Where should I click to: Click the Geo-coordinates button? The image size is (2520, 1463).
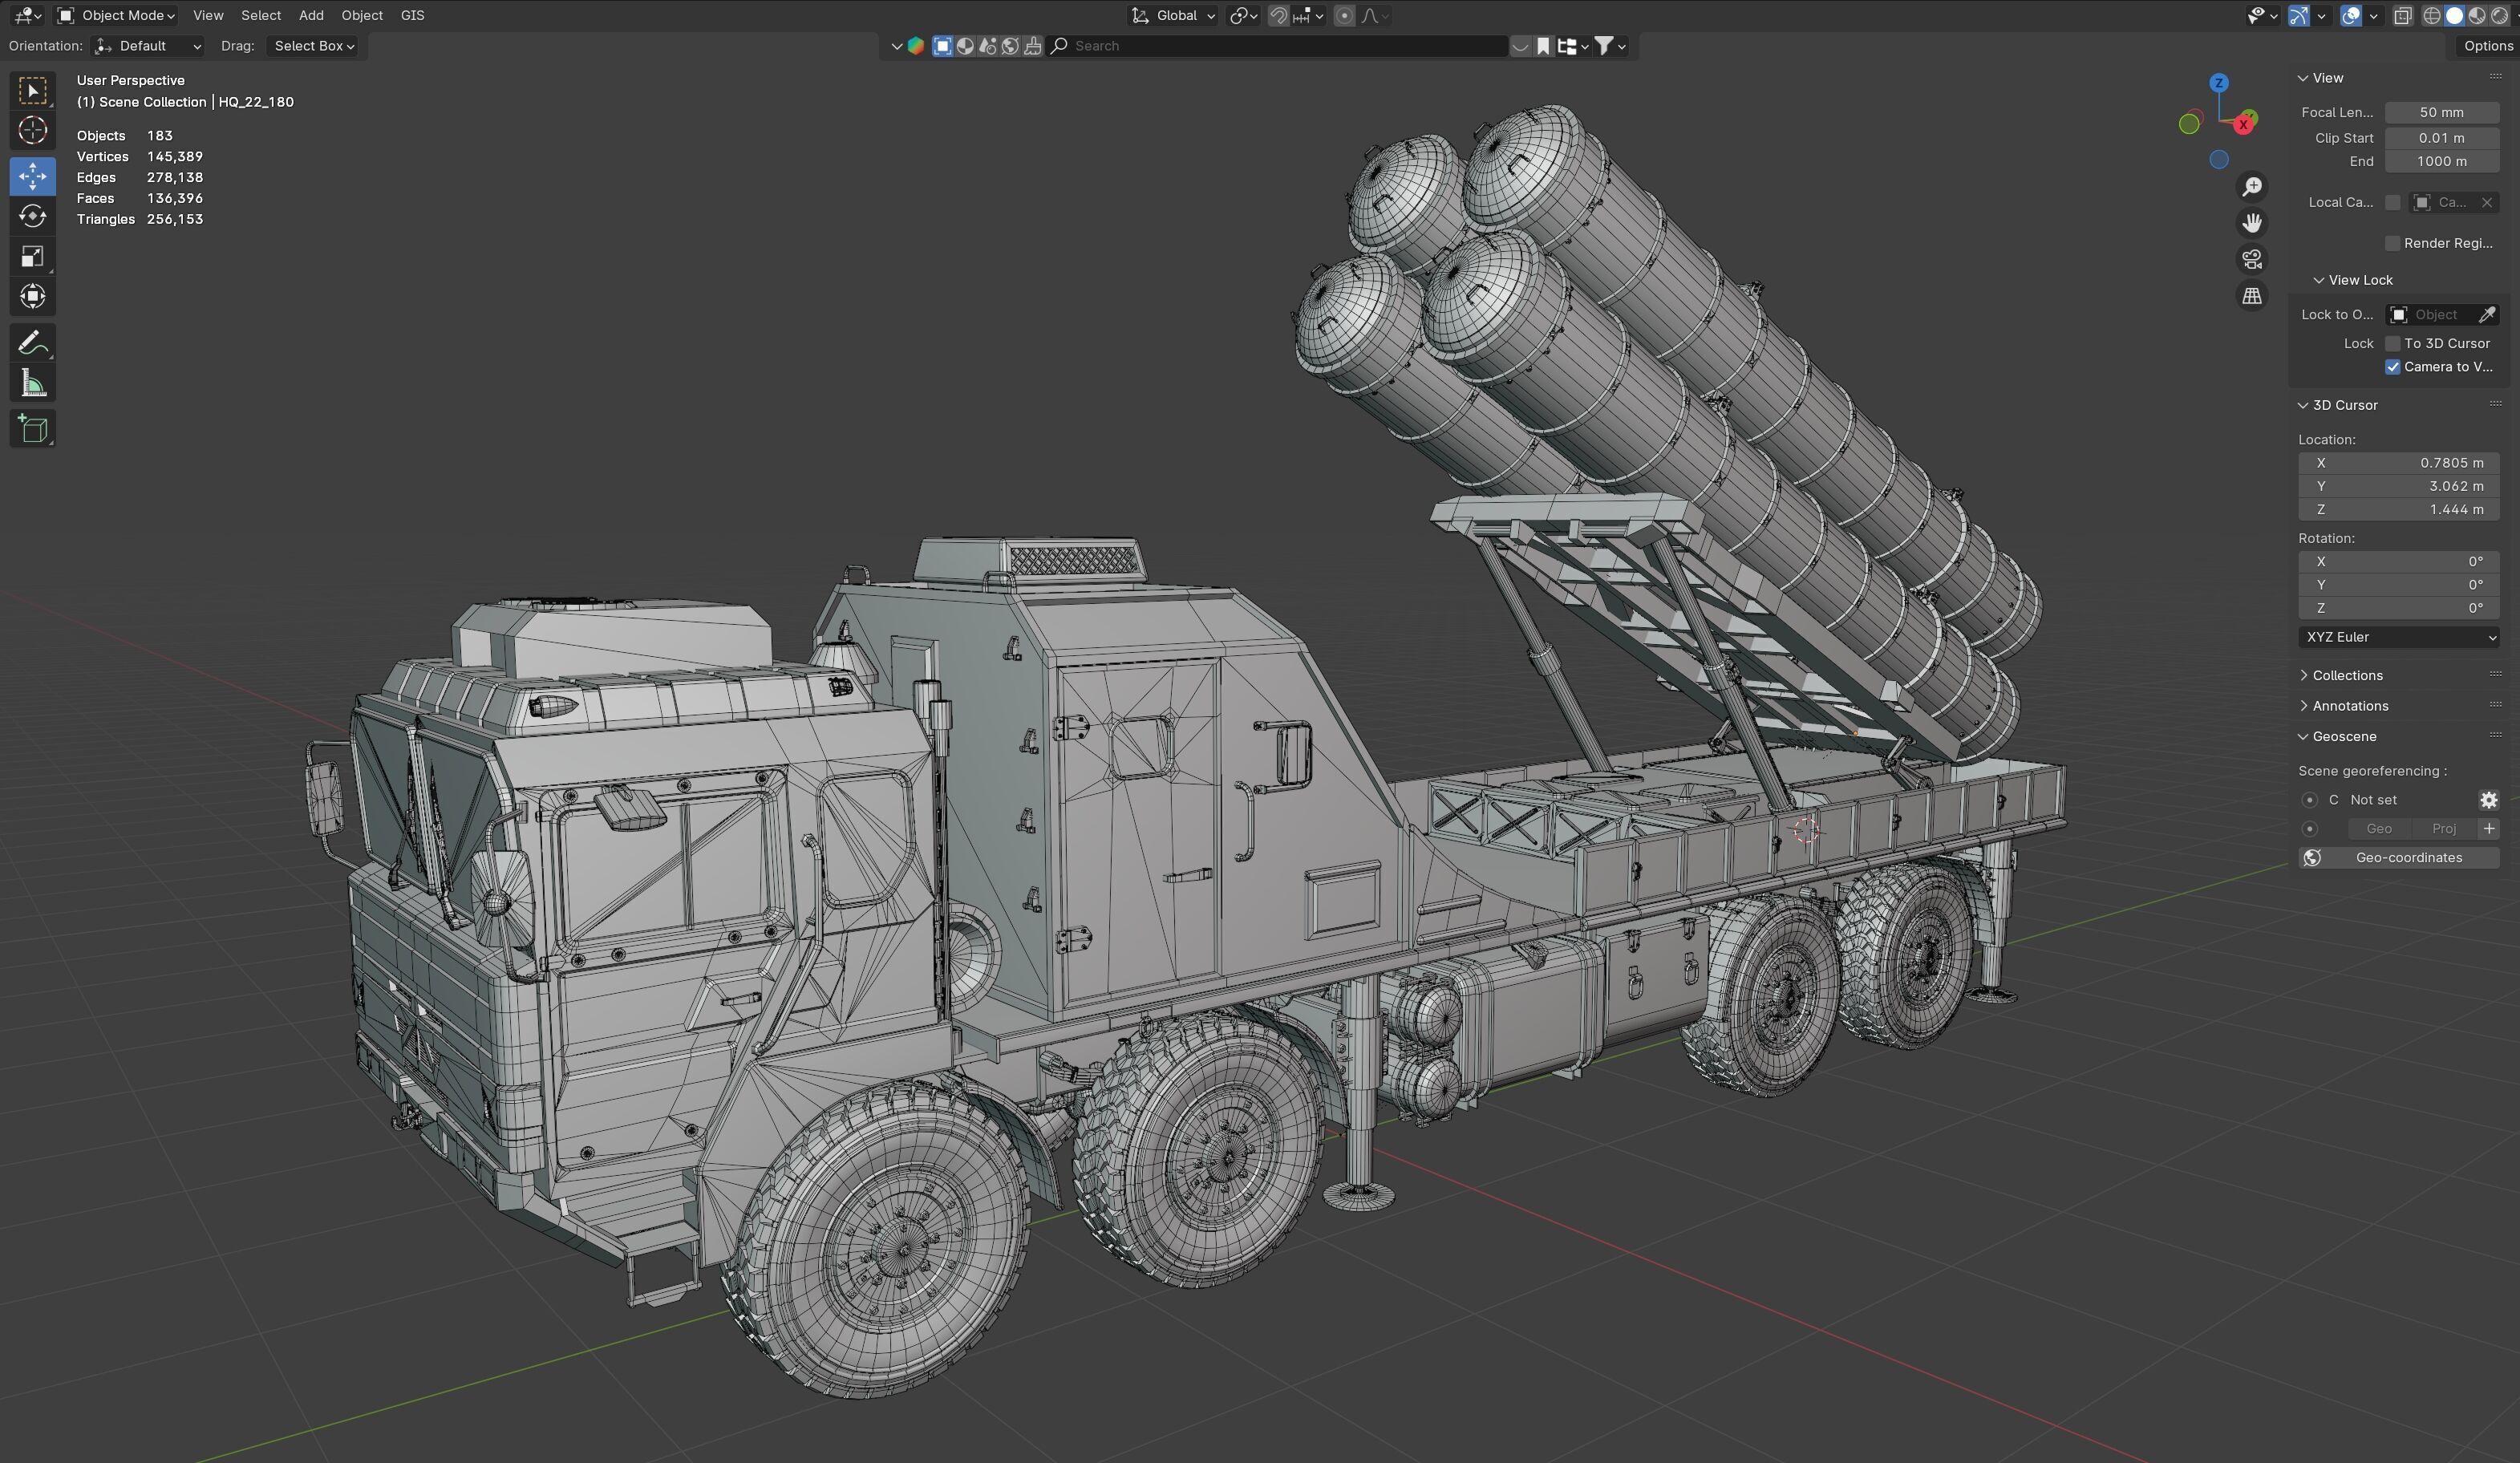(x=2398, y=858)
